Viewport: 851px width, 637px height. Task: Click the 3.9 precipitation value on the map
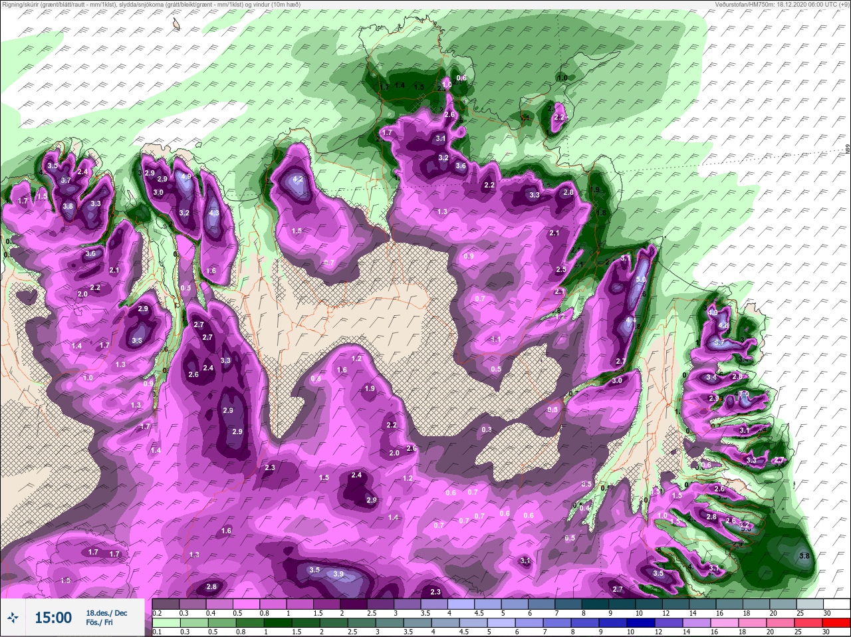click(338, 574)
